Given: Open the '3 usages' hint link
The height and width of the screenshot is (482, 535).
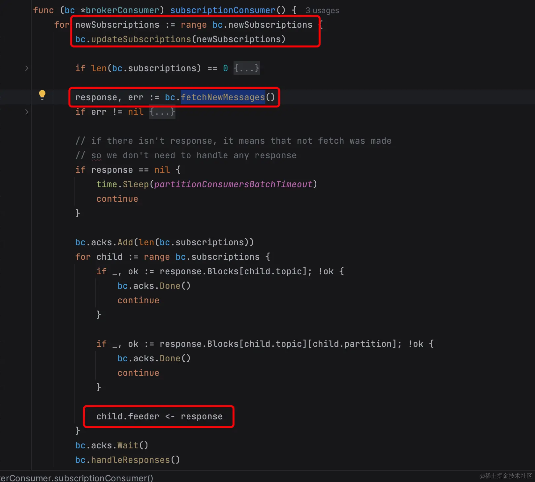Looking at the screenshot, I should click(322, 11).
